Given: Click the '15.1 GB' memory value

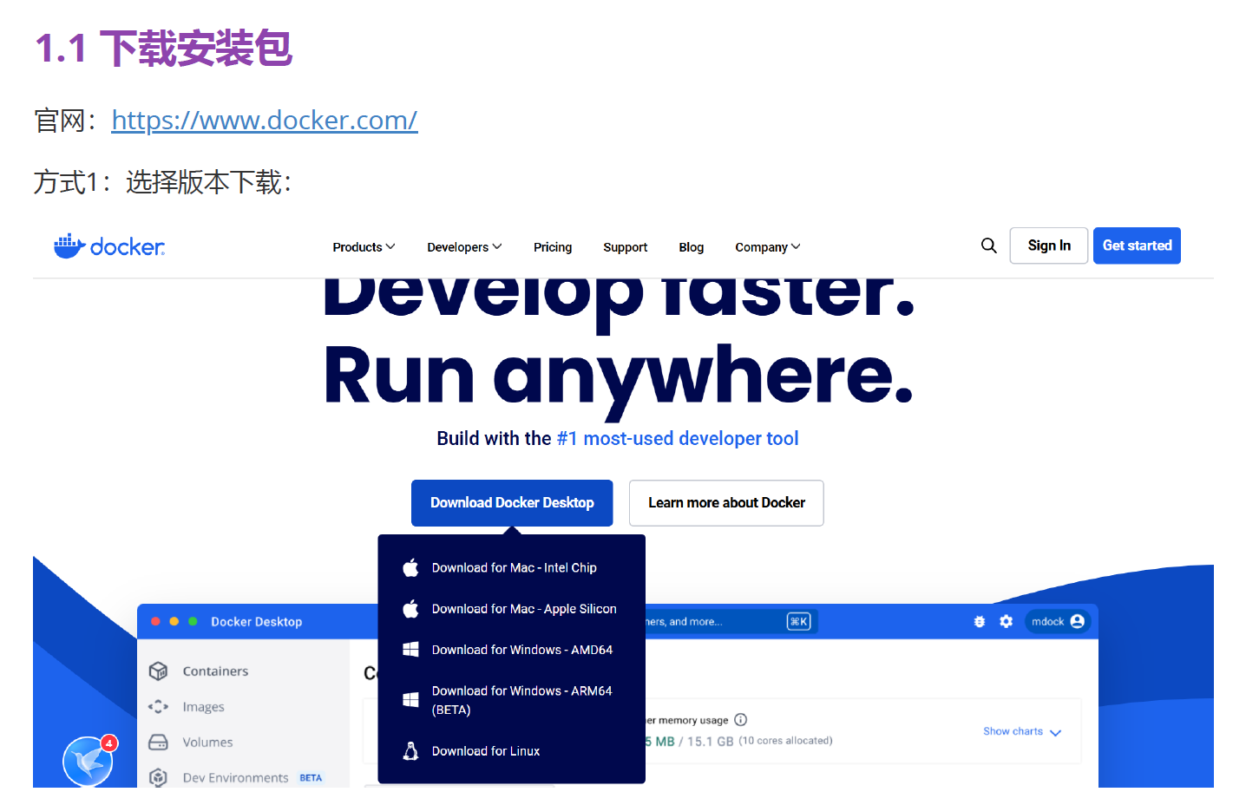Looking at the screenshot, I should pos(711,741).
